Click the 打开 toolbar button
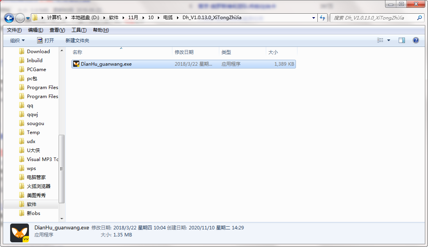428x247 pixels. coord(46,40)
